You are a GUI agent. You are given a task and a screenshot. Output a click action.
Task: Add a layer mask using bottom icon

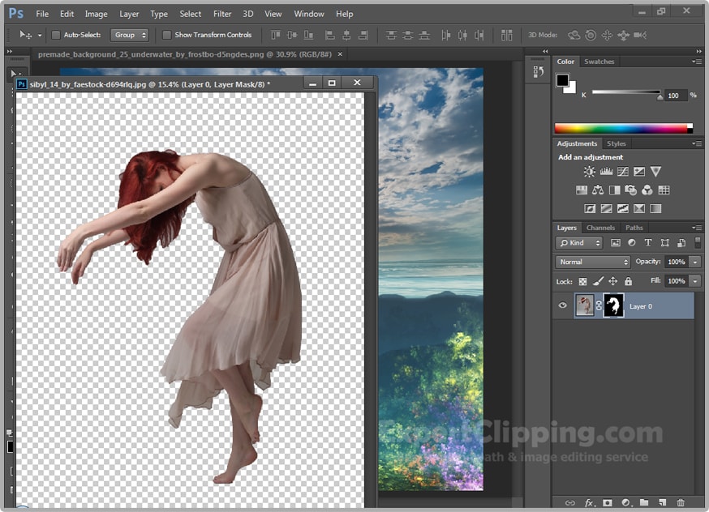click(607, 503)
